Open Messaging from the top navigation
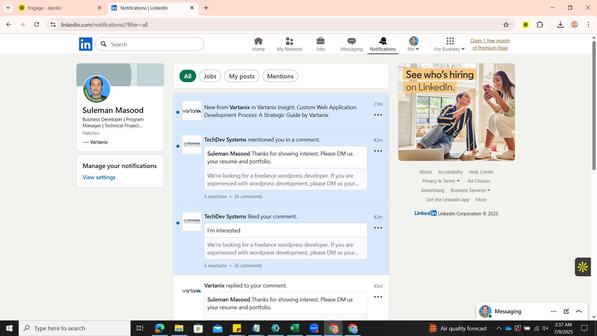This screenshot has width=597, height=336. pos(352,44)
